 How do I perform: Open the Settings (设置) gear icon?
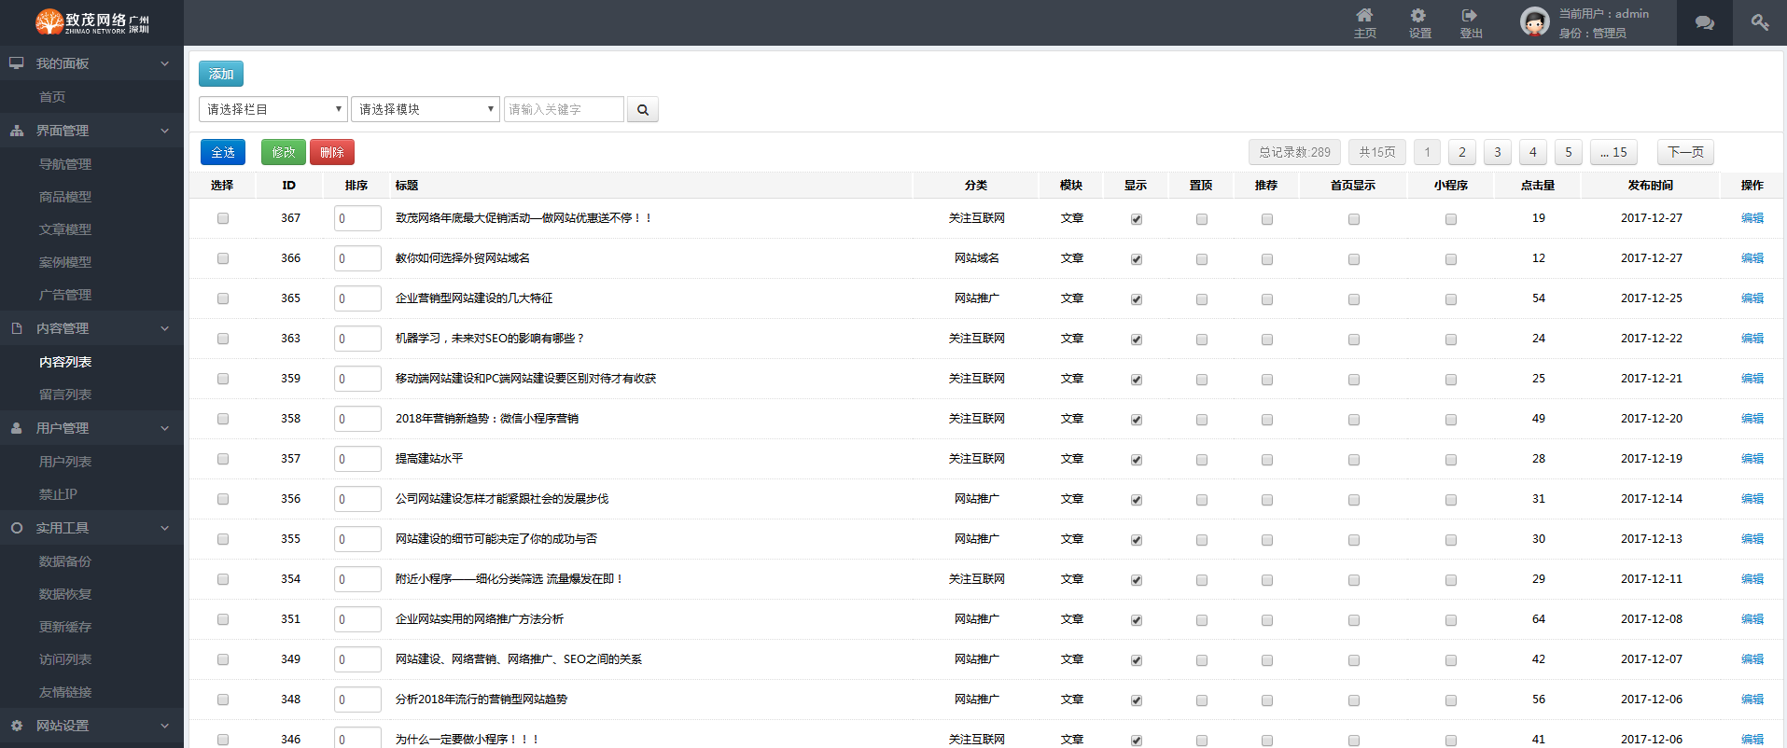click(1418, 16)
